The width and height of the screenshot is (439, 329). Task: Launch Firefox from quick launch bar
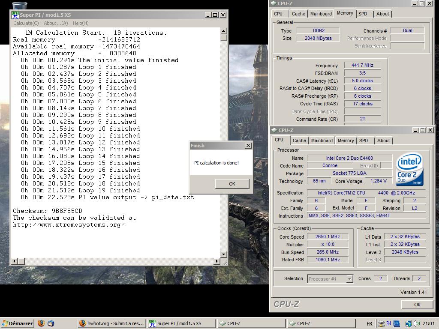coord(41,323)
